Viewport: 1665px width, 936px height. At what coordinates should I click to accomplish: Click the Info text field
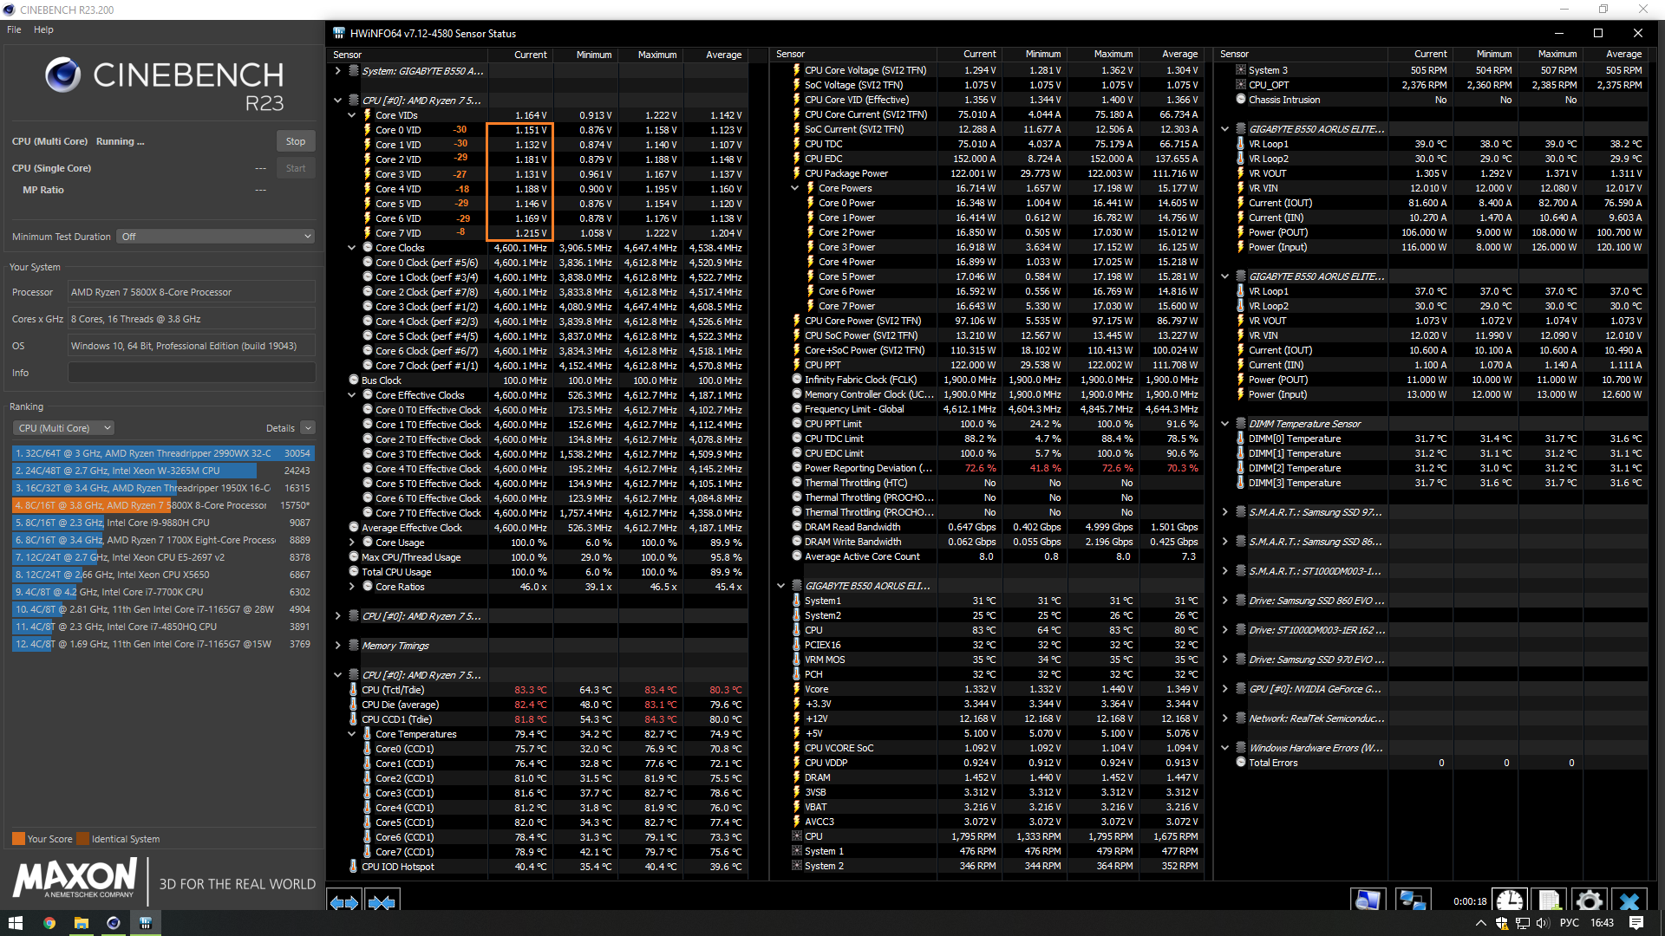(x=192, y=373)
